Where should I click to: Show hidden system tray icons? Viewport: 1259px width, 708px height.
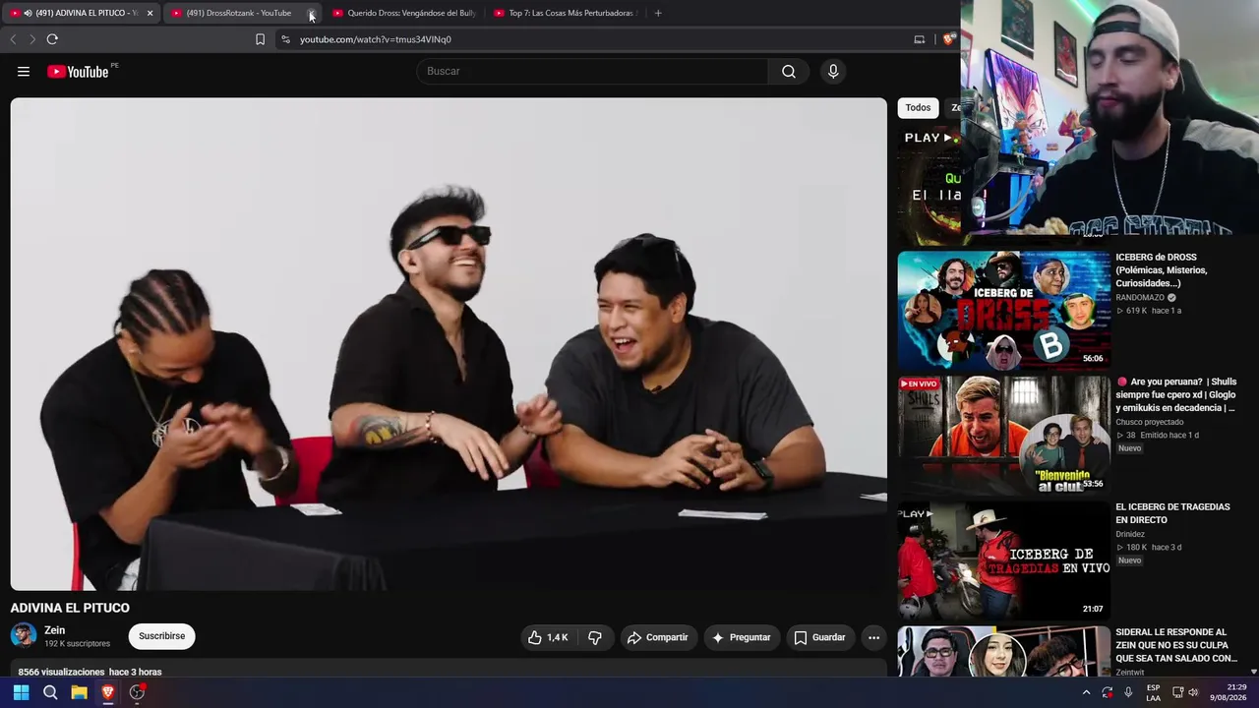click(1086, 692)
